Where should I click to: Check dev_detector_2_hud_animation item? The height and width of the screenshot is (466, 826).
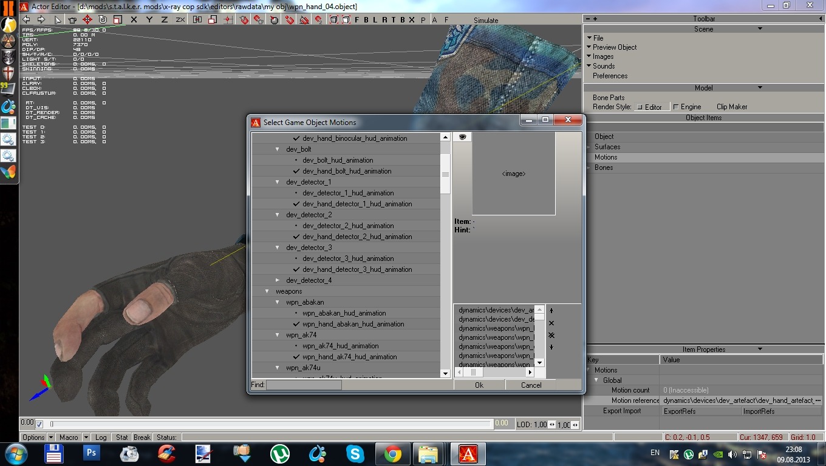[x=296, y=226]
